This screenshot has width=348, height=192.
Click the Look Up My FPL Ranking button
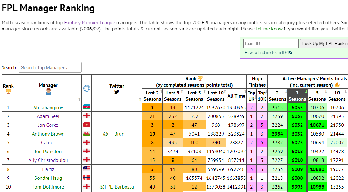pos(324,44)
